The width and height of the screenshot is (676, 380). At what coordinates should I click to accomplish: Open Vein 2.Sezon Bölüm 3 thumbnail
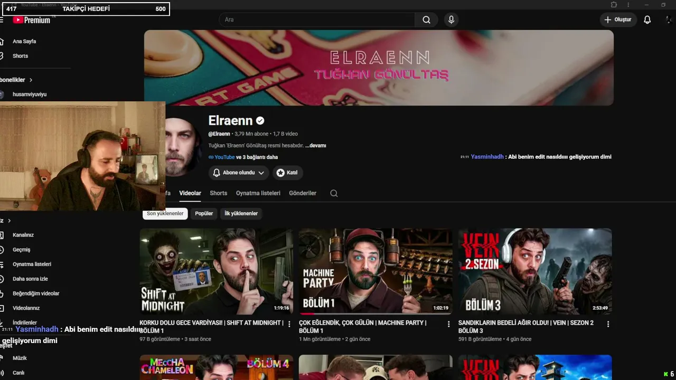point(535,271)
